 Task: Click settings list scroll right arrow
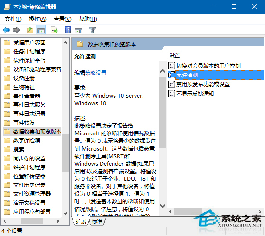tap(260, 212)
